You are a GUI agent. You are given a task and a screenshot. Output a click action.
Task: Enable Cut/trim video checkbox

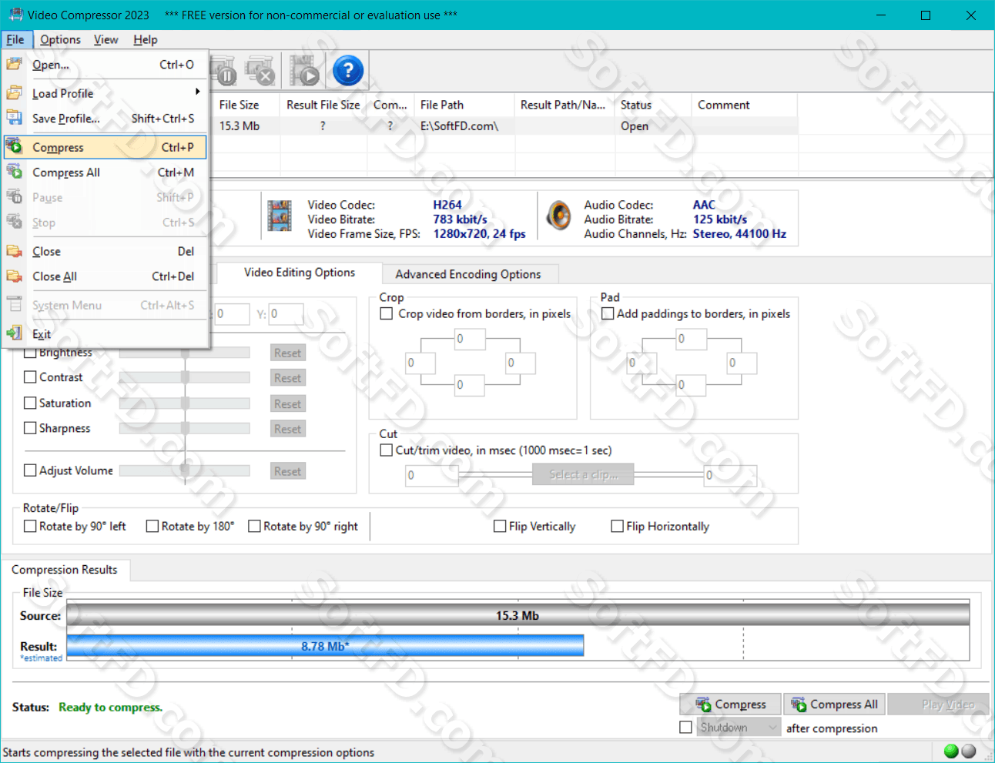pyautogui.click(x=387, y=450)
